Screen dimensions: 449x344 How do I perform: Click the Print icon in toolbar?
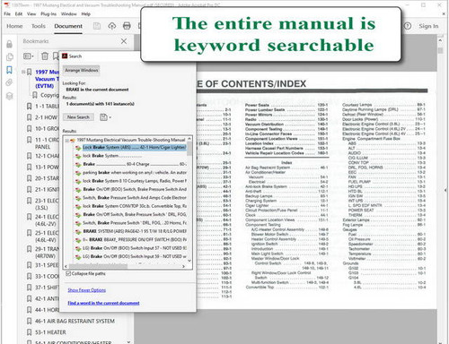(127, 26)
